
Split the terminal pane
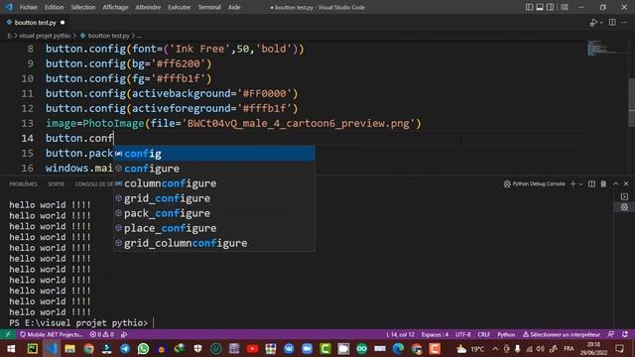(591, 183)
